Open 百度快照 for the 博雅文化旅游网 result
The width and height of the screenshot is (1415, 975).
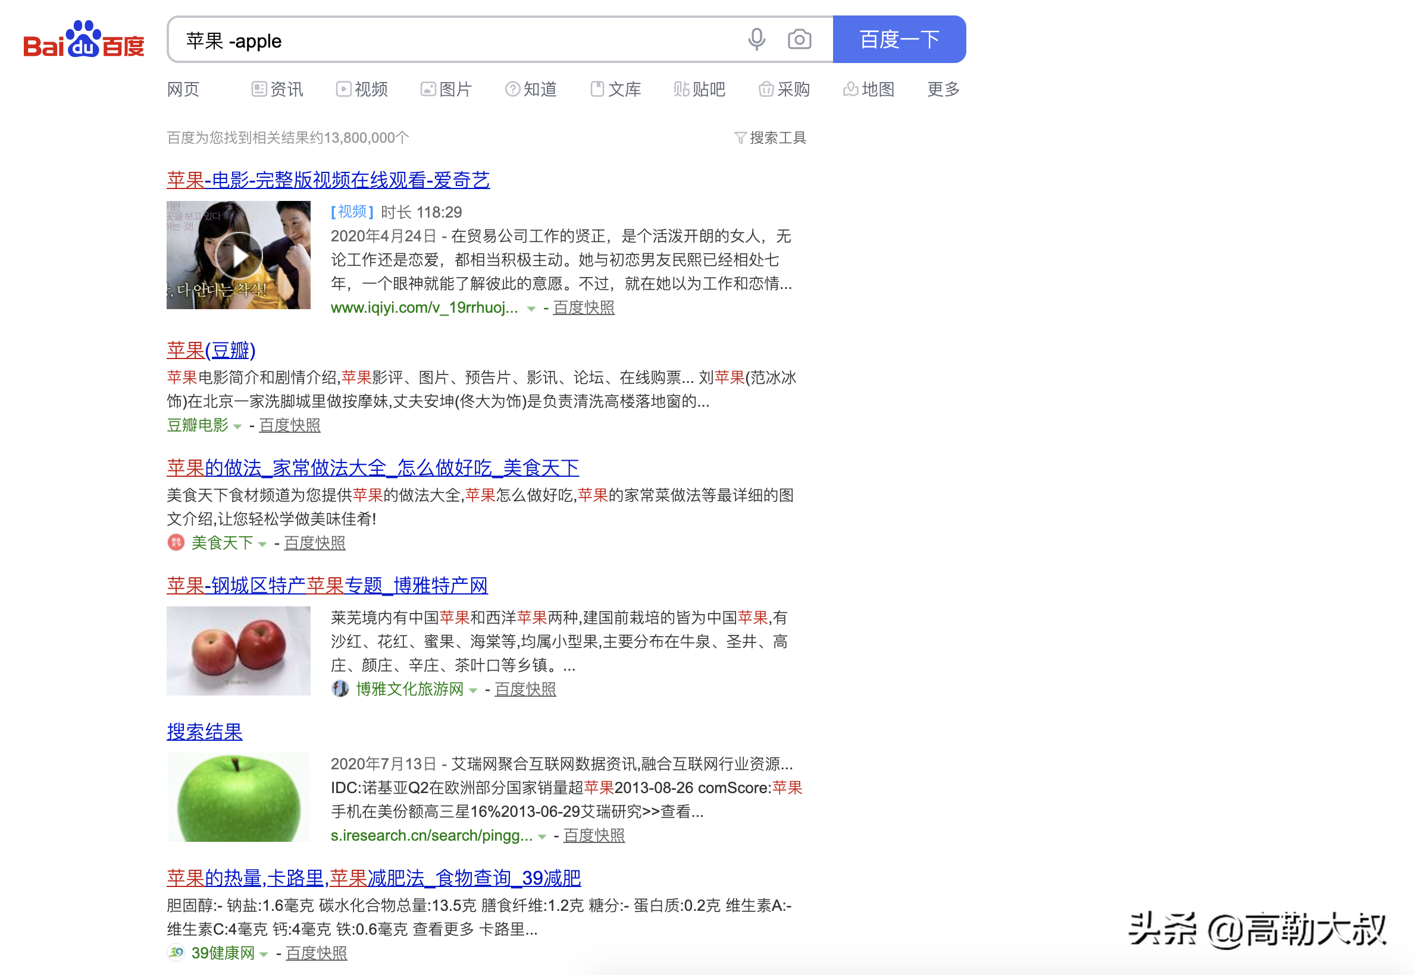click(525, 690)
